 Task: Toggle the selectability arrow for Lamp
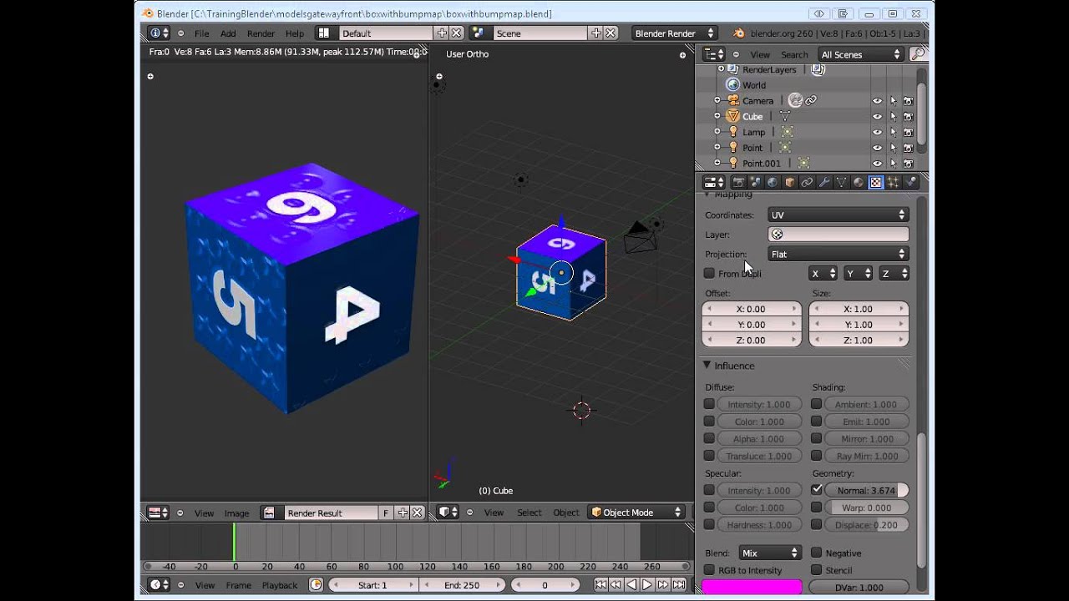(893, 132)
